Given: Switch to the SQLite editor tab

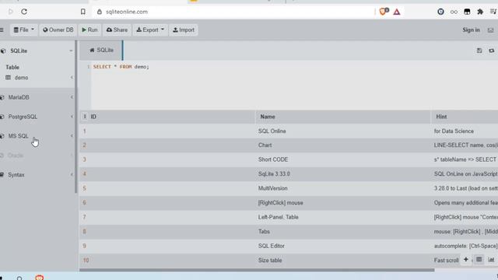Looking at the screenshot, I should (x=101, y=50).
